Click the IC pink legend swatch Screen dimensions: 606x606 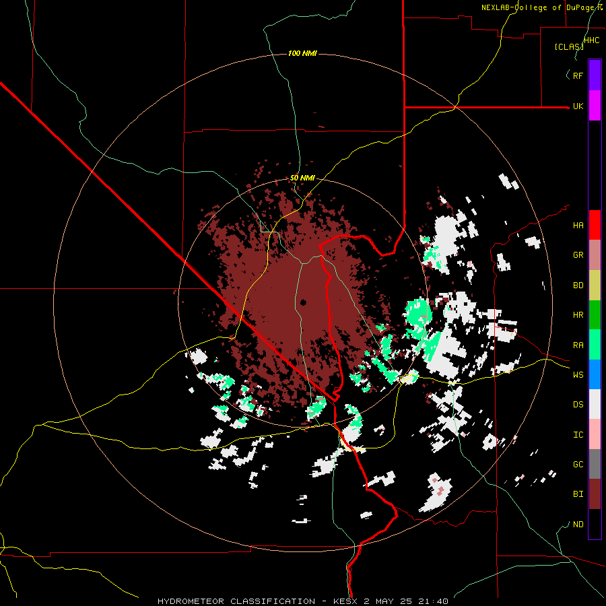tap(595, 434)
